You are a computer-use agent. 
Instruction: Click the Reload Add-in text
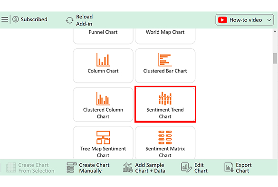85,20
